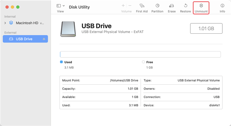Run First Aid stethoscope tool
This screenshot has height=126, width=231.
(x=142, y=6)
